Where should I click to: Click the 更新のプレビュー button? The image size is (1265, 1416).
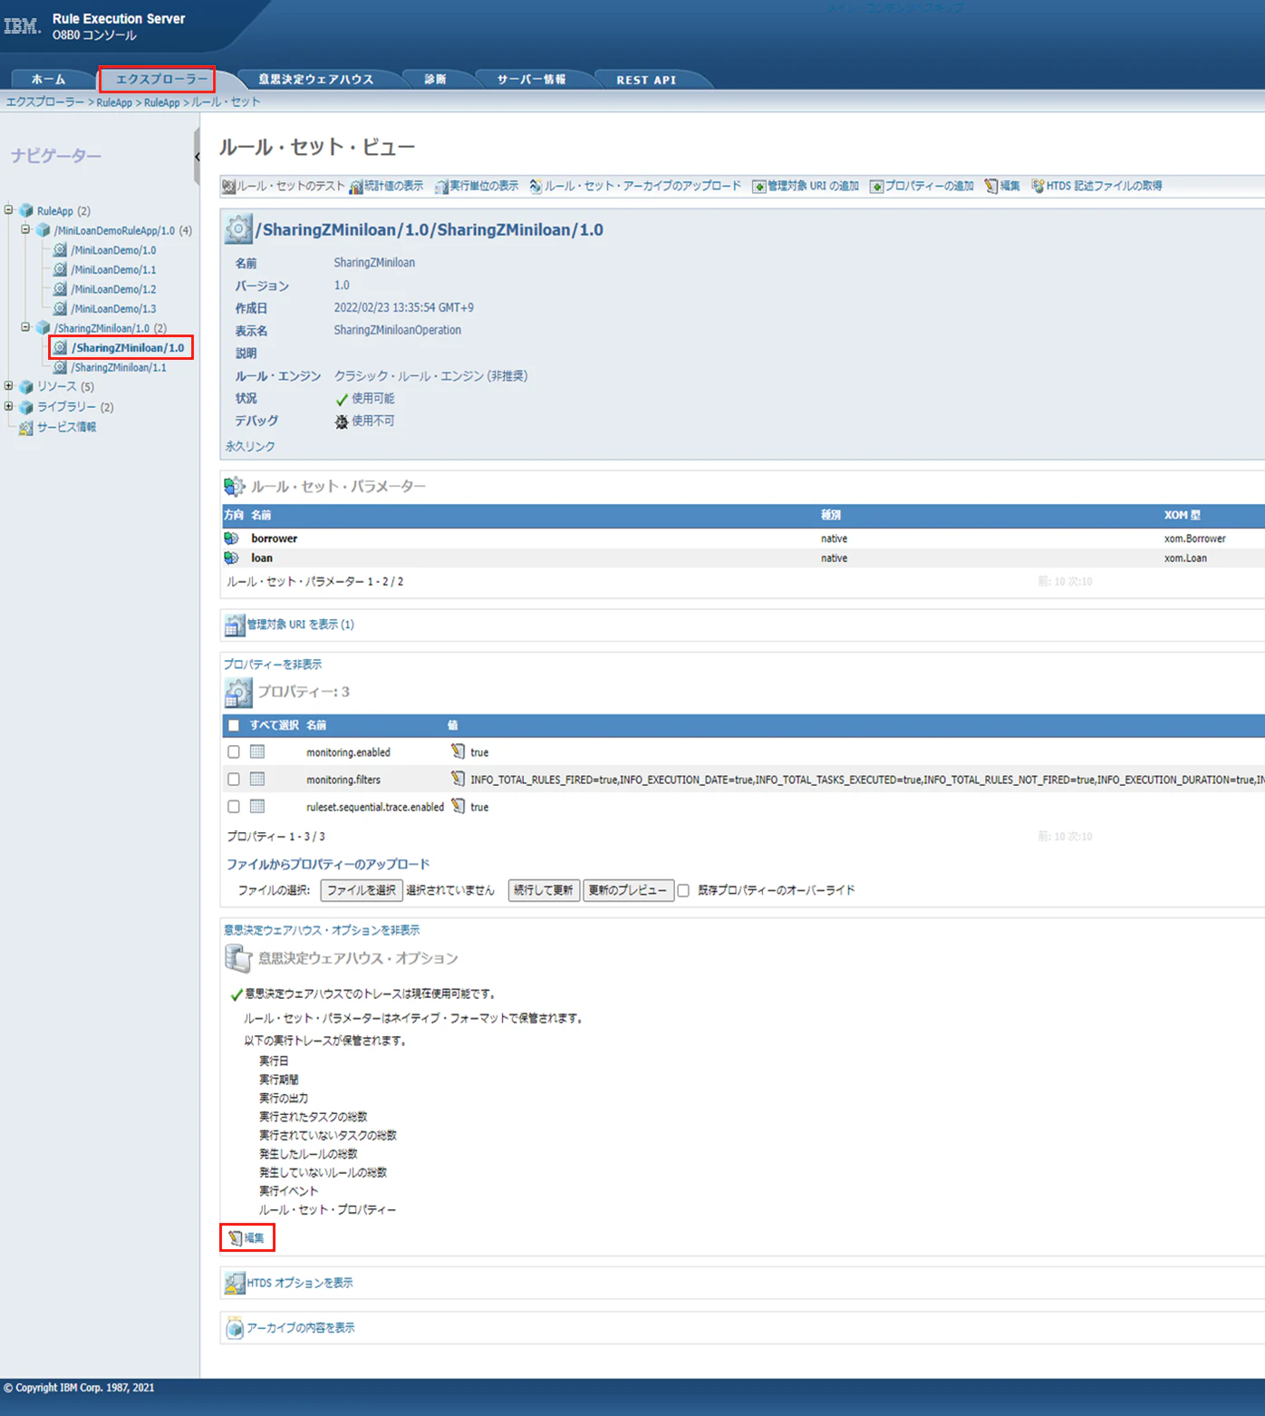click(x=628, y=890)
